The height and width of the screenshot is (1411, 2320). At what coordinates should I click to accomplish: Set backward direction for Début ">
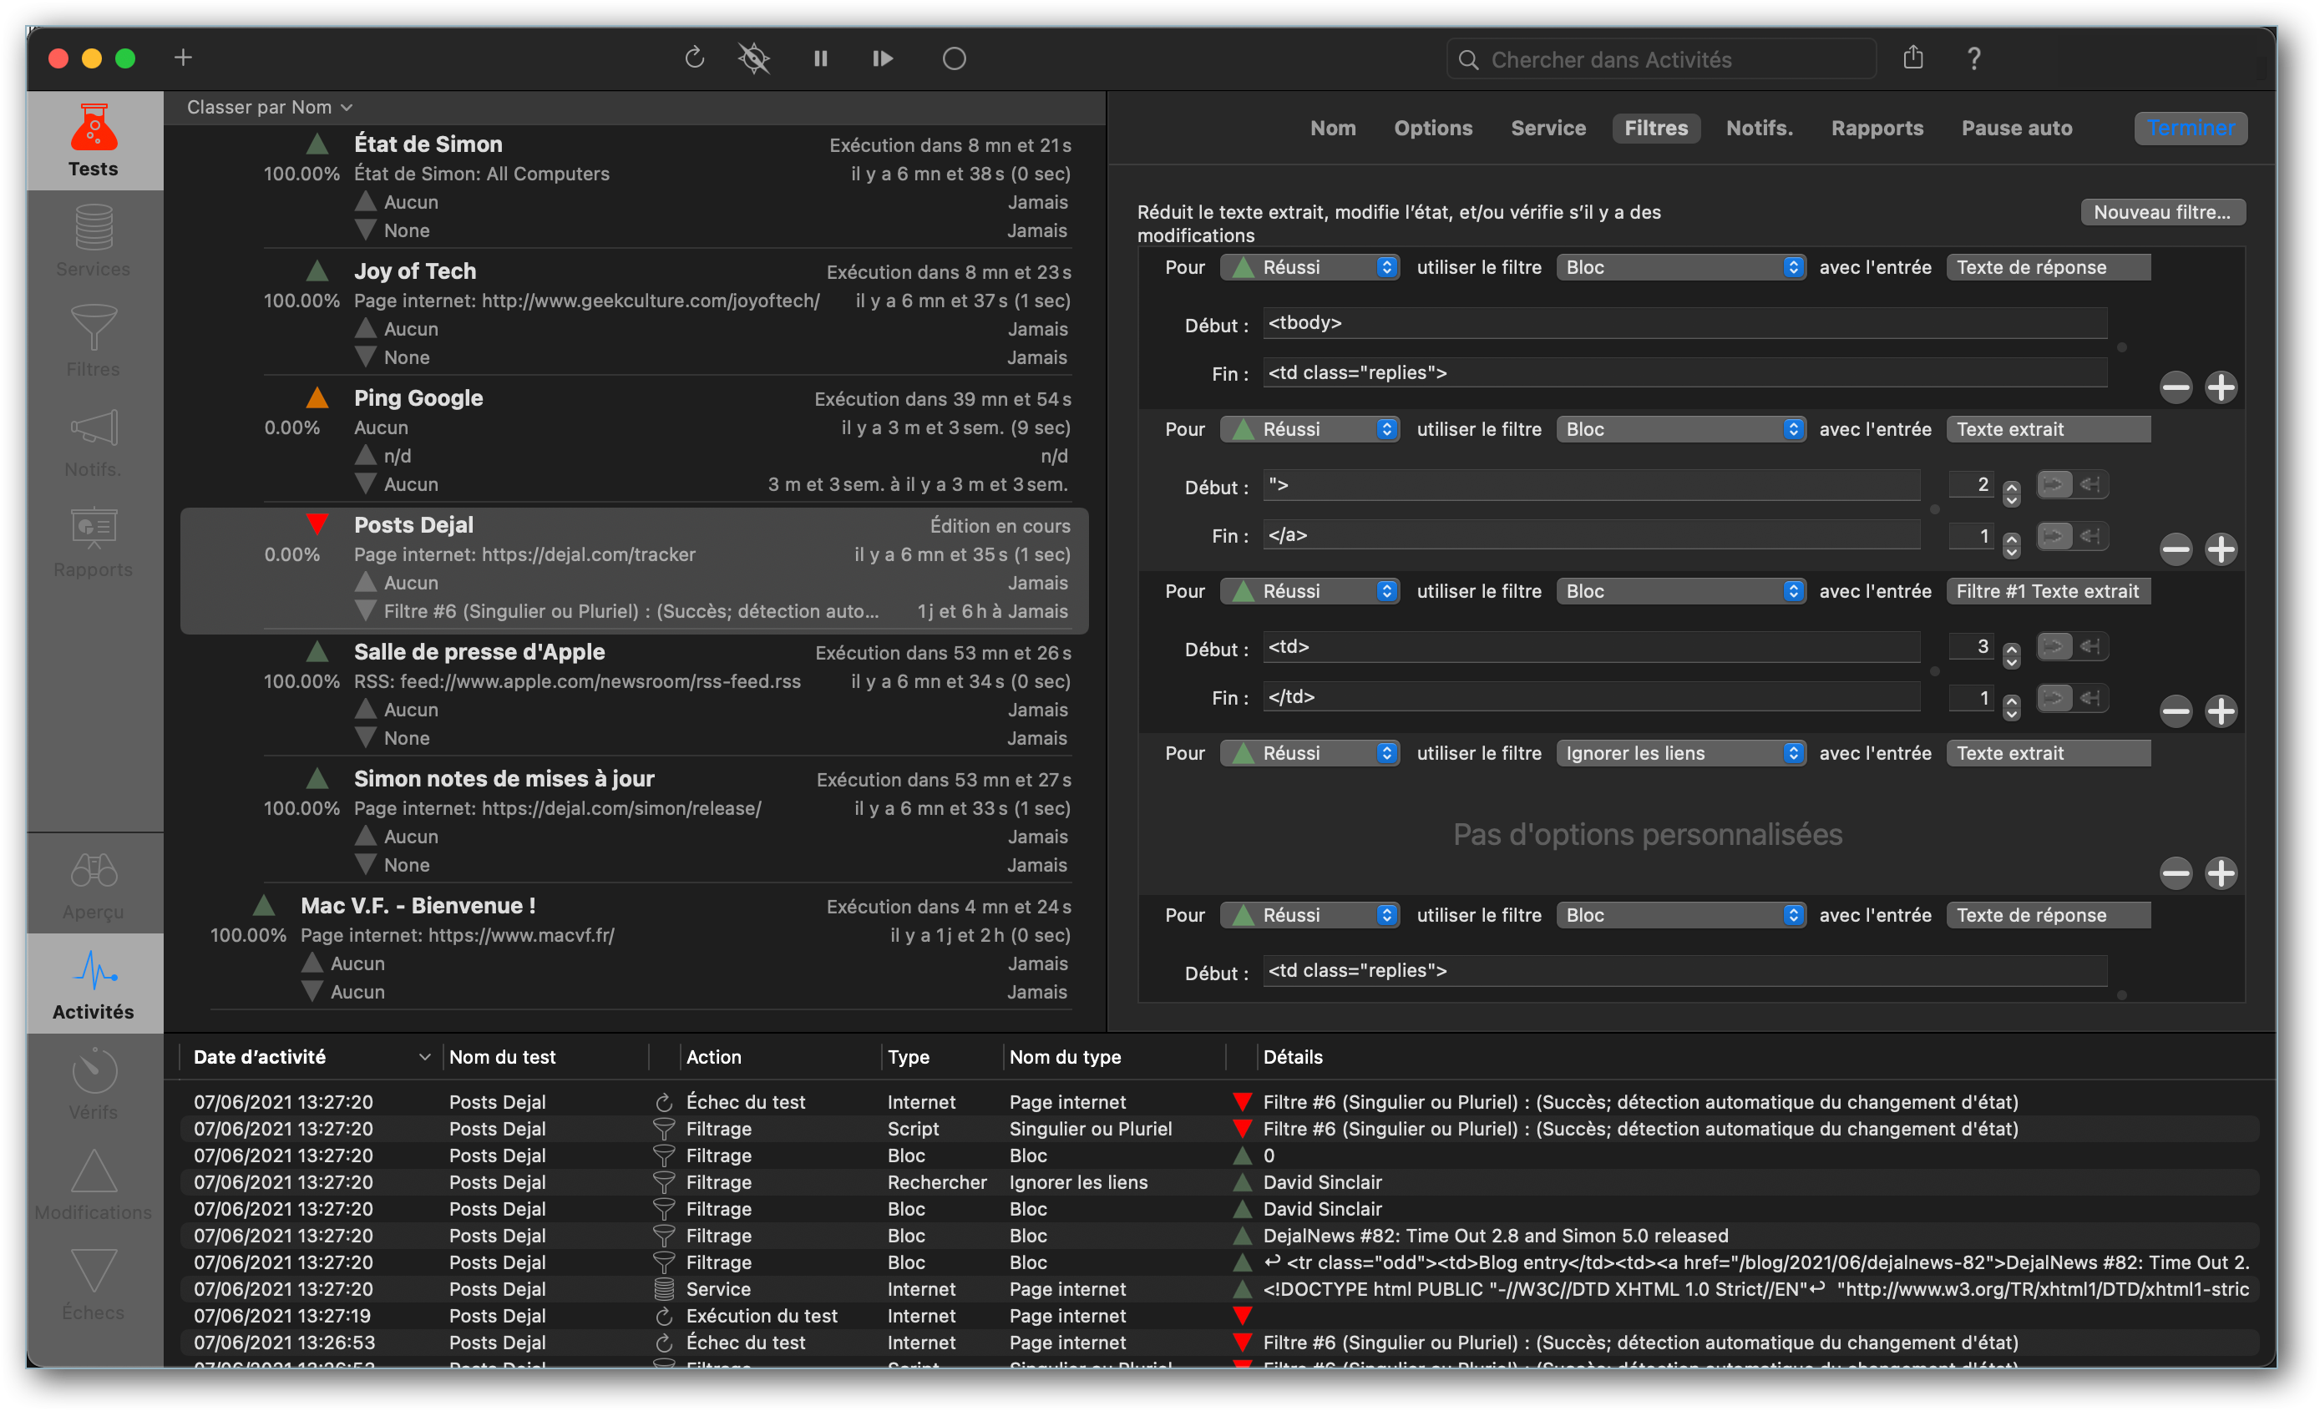point(2090,485)
